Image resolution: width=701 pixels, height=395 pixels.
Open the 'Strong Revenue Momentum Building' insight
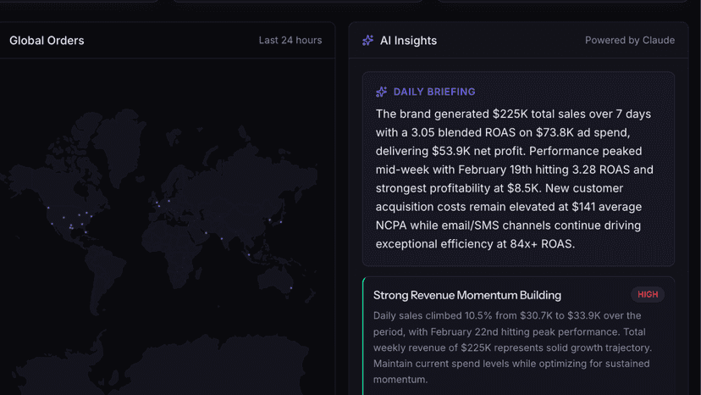point(467,295)
